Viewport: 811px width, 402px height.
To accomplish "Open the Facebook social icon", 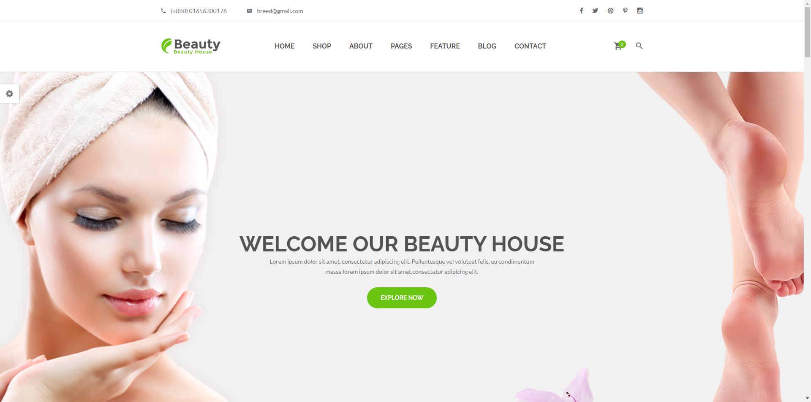I will point(581,11).
